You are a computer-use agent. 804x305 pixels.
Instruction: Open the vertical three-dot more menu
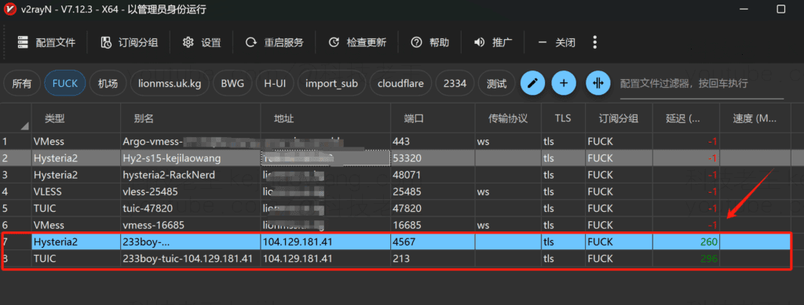595,42
